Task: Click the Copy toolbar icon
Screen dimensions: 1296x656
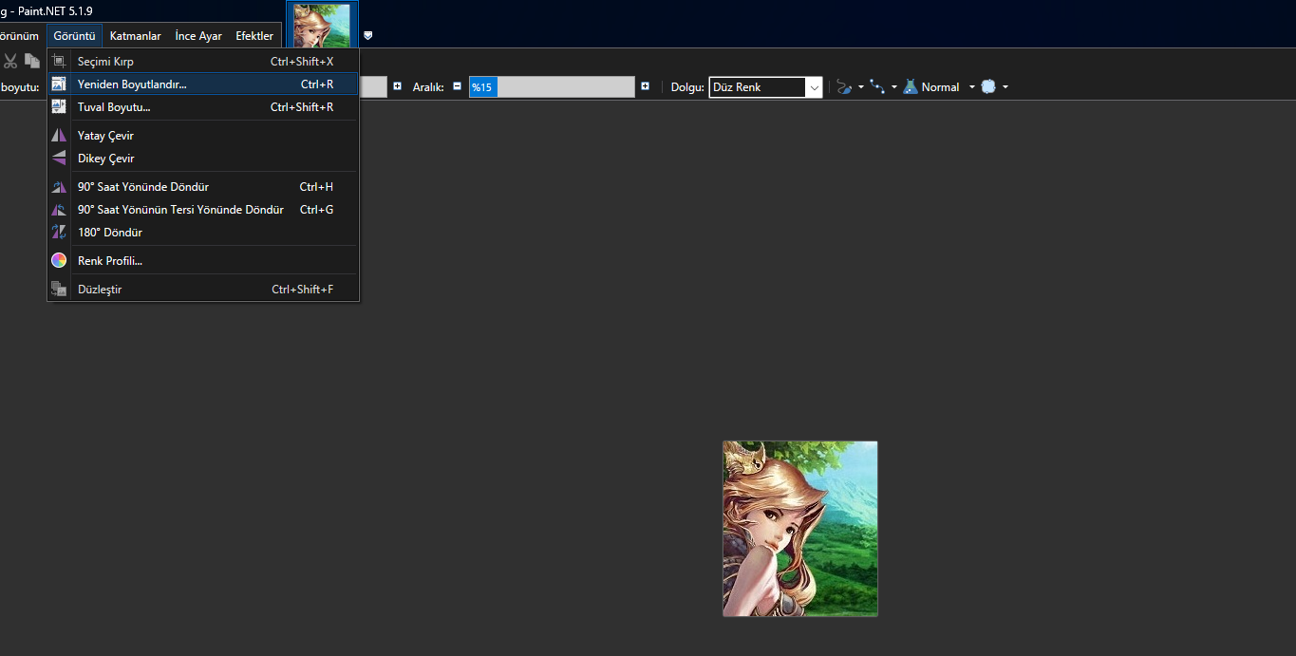Action: 31,59
